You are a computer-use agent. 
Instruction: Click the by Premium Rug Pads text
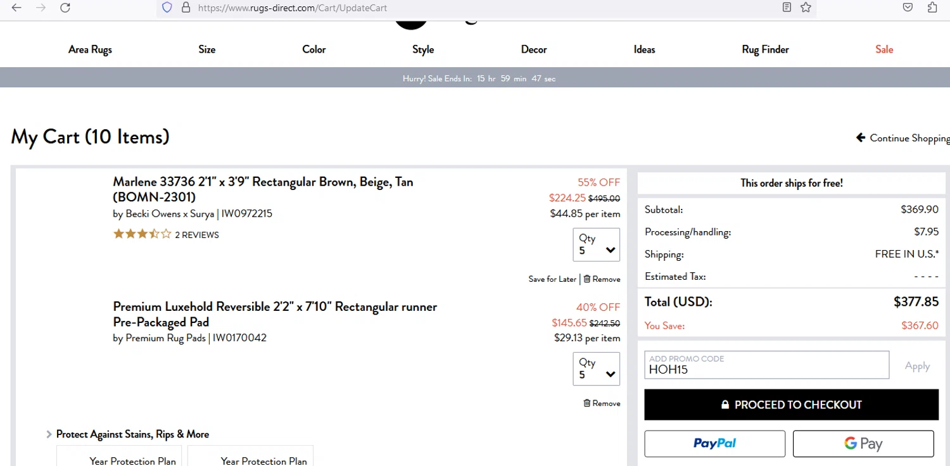point(159,338)
